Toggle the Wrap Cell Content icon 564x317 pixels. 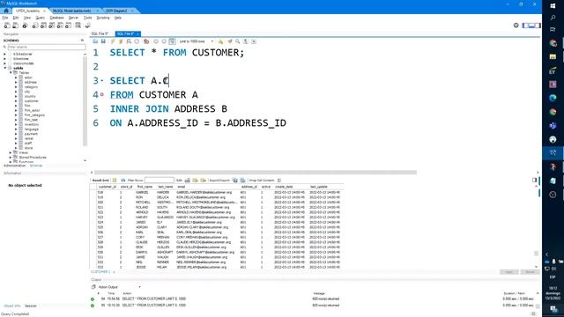point(279,180)
